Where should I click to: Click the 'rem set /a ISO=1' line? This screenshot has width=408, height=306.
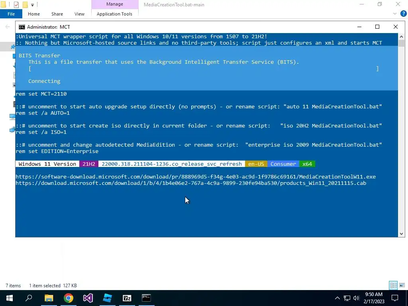[x=41, y=132]
